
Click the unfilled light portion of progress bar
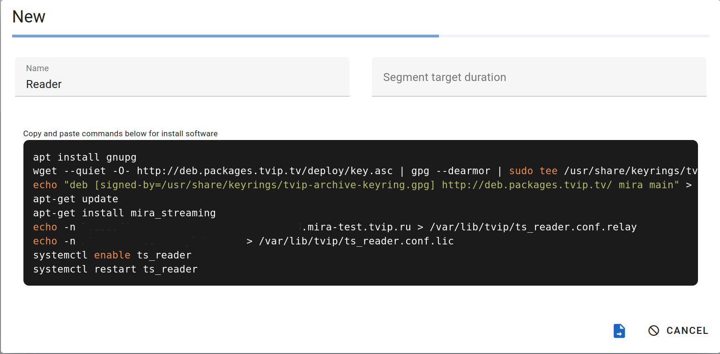point(573,36)
